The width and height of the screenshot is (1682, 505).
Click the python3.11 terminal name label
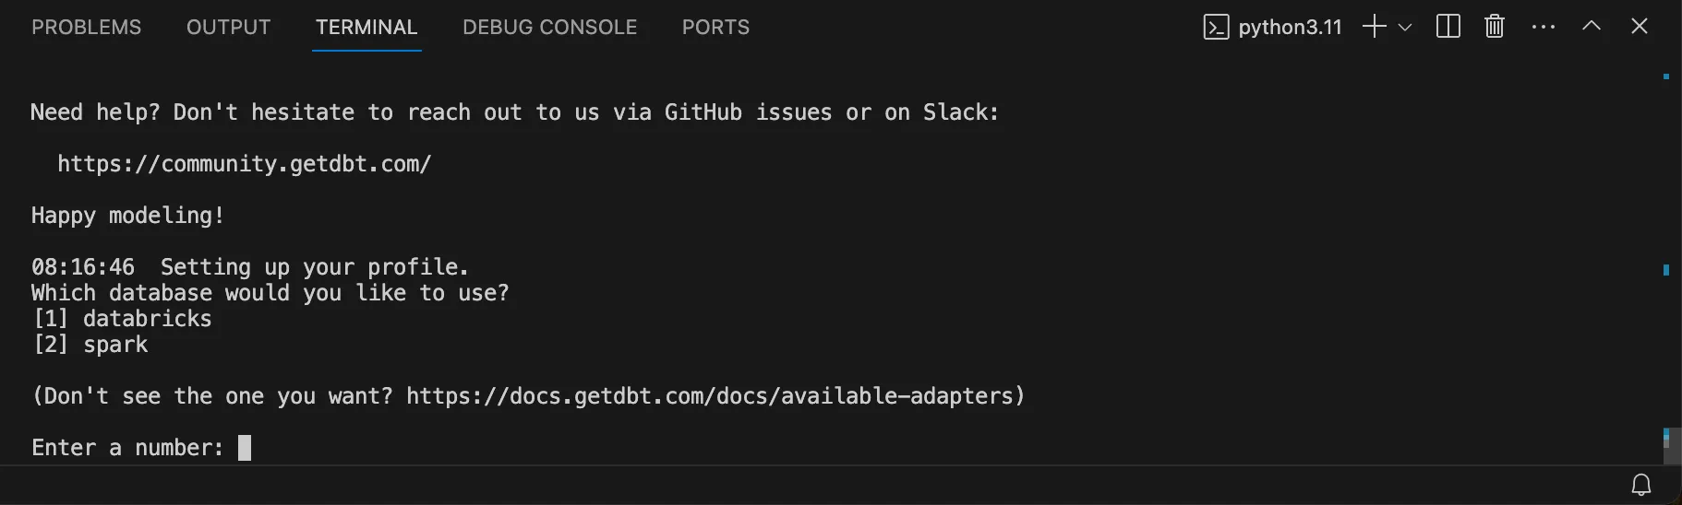[x=1290, y=28]
